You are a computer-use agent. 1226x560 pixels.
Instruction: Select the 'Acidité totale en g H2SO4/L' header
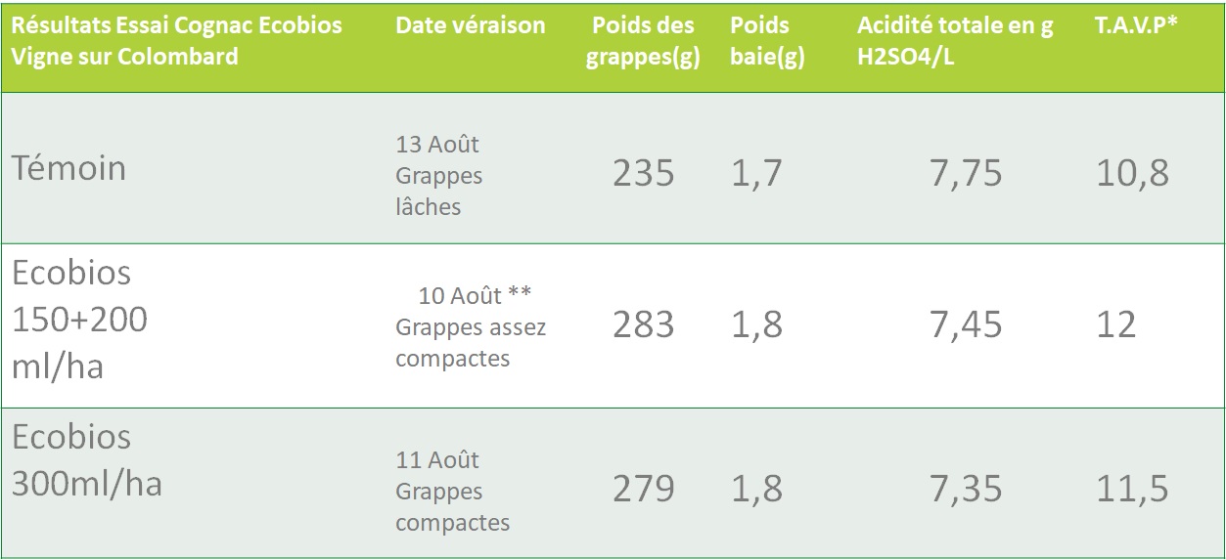tap(955, 41)
